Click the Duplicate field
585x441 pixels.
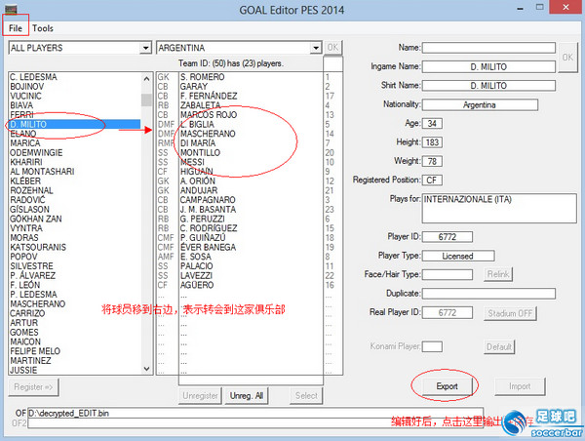pyautogui.click(x=488, y=294)
